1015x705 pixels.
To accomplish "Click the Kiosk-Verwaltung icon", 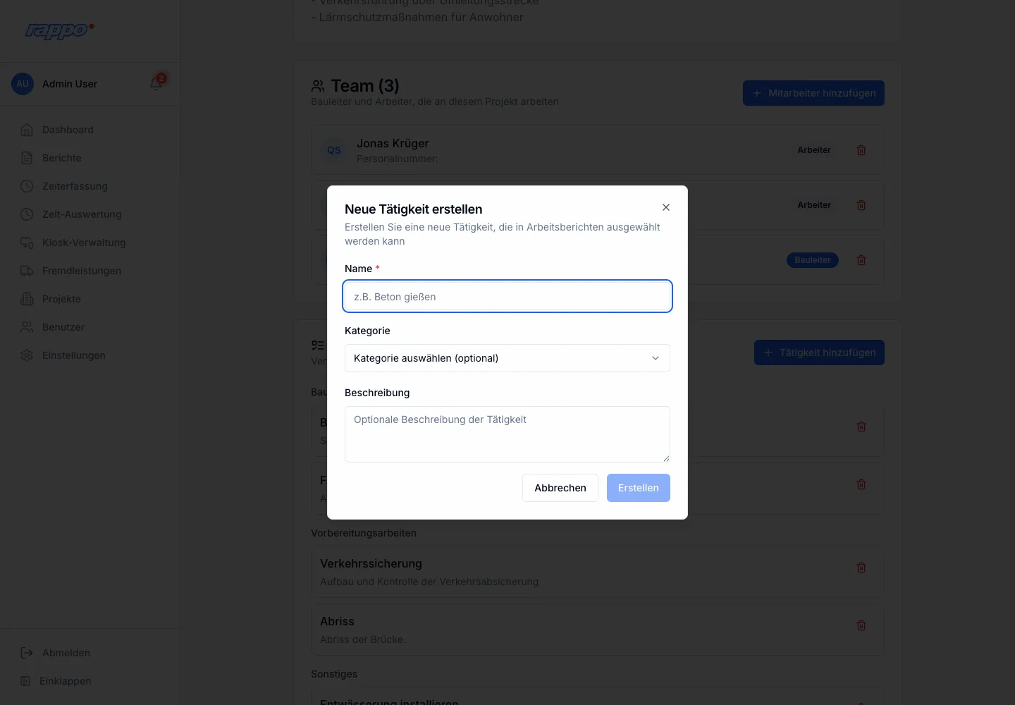I will [27, 243].
